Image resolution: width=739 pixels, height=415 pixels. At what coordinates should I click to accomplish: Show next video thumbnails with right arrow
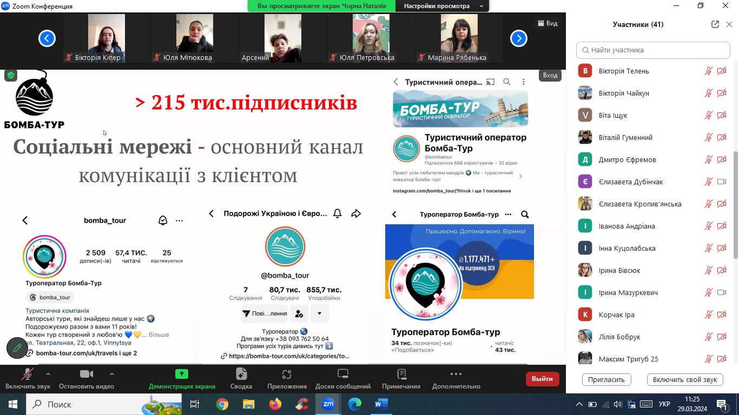(518, 38)
